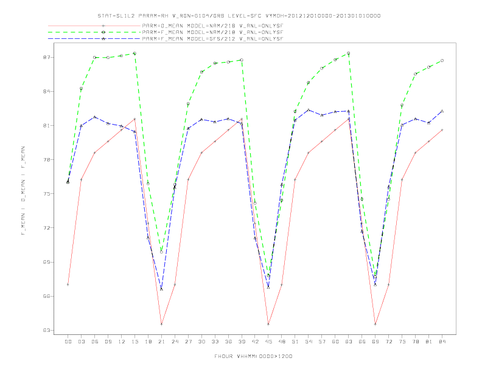Click the red solid legend line sample
Image resolution: width=482 pixels, height=372 pixels.
click(x=94, y=26)
